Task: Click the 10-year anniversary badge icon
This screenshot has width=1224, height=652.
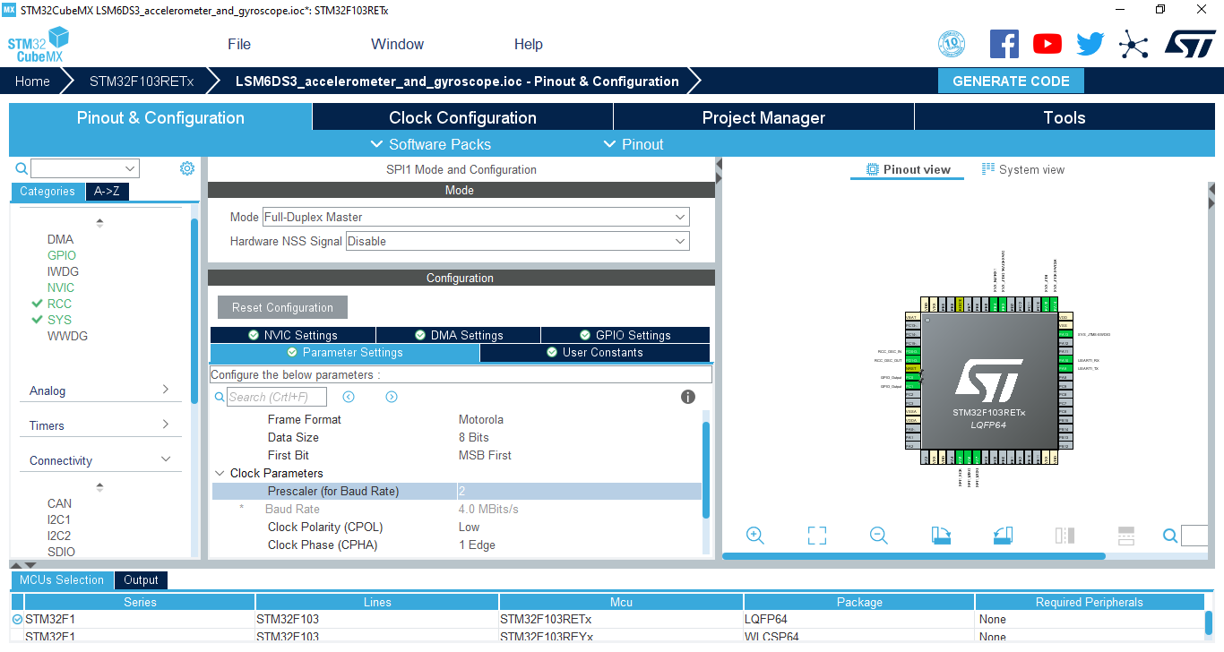Action: [952, 44]
